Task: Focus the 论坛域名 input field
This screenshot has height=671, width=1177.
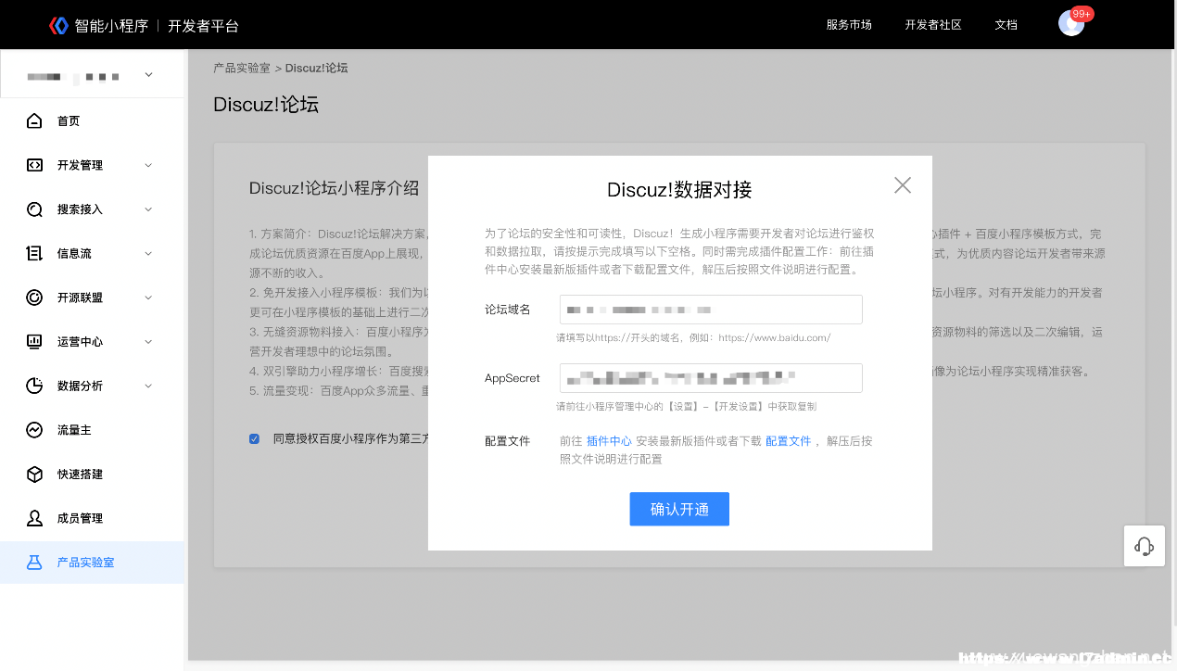Action: pyautogui.click(x=711, y=310)
